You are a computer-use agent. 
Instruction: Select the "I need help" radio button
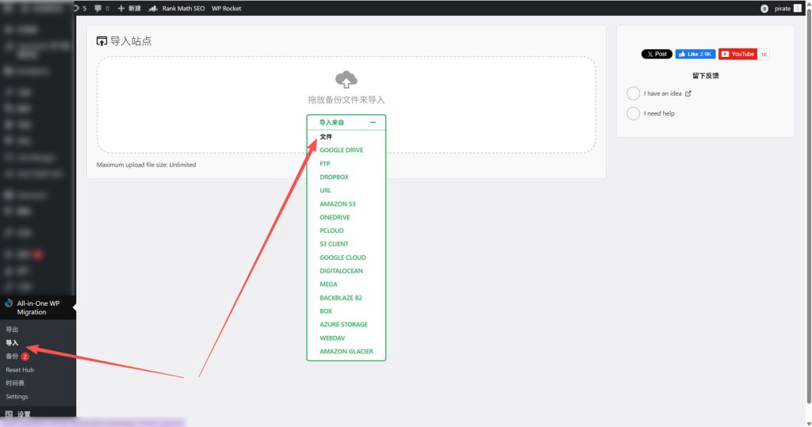(633, 113)
